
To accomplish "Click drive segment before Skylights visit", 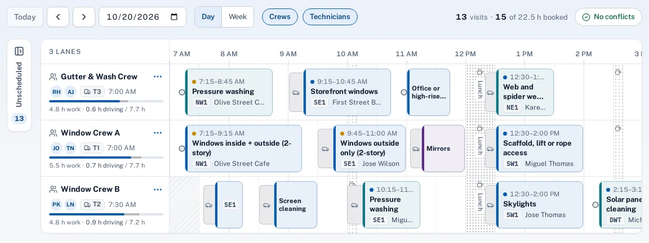I will [490, 205].
